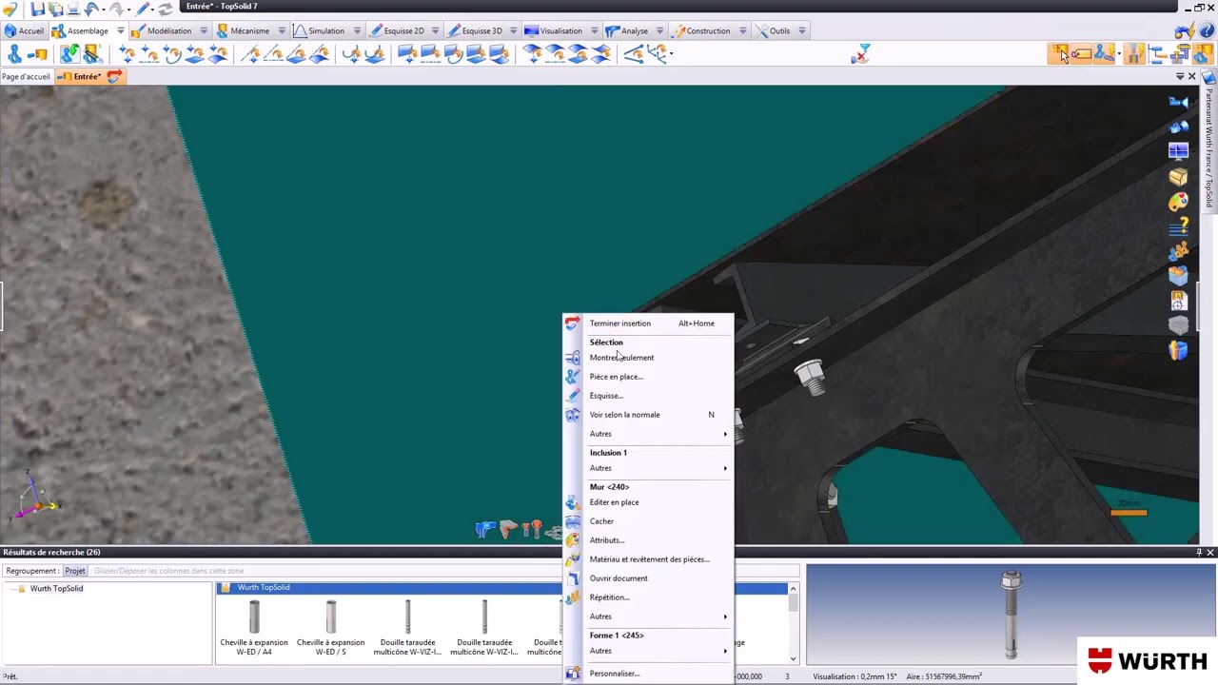Choose Répétition... in context menu
This screenshot has width=1218, height=685.
(x=649, y=597)
